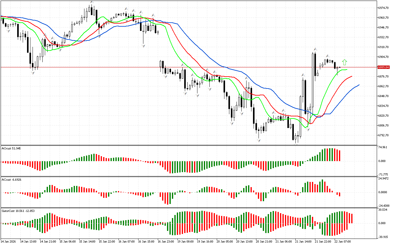
Task: Click the down fractal below the 14 Jan 13:00 low
Action: 33,73
